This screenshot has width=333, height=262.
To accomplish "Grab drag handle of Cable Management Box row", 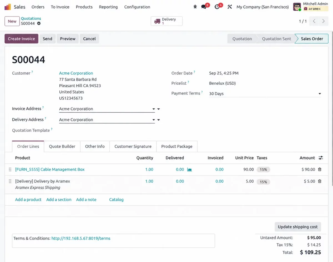I will 10,169.
